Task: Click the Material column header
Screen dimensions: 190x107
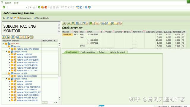Action: point(67,32)
